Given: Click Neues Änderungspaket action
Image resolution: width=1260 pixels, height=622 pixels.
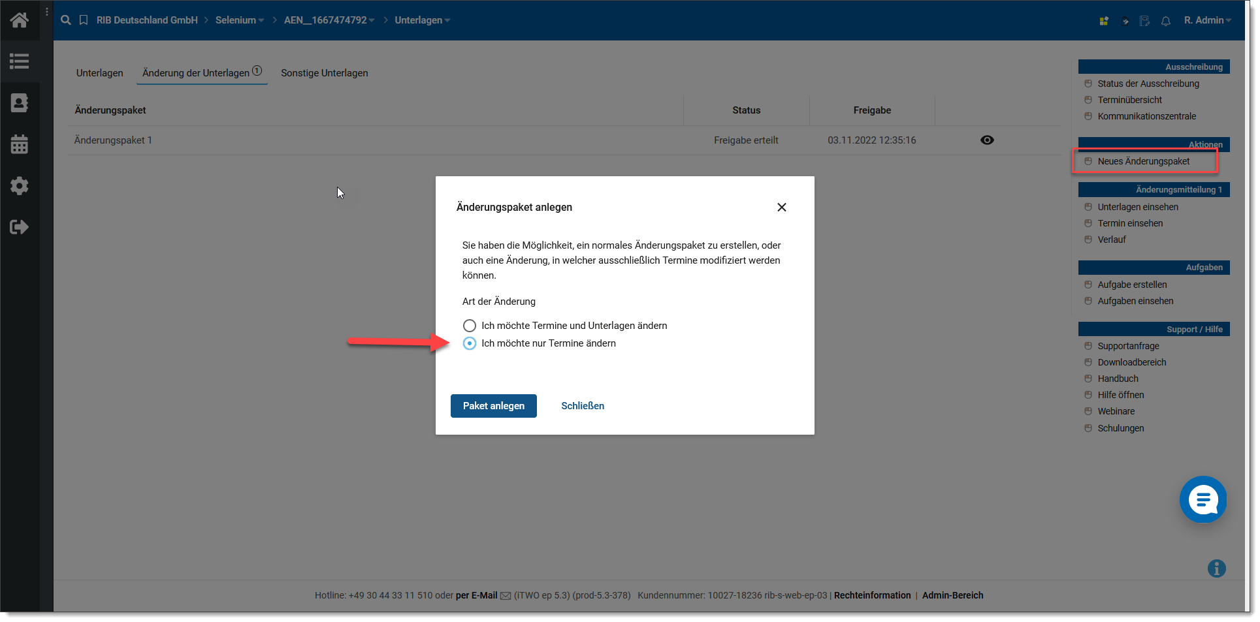Looking at the screenshot, I should tap(1144, 161).
